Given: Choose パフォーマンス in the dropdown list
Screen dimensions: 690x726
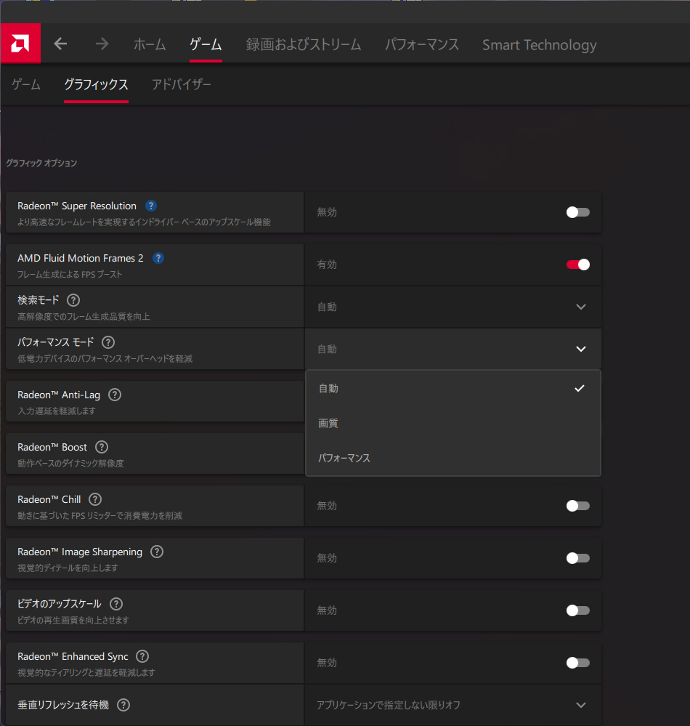Looking at the screenshot, I should click(452, 458).
